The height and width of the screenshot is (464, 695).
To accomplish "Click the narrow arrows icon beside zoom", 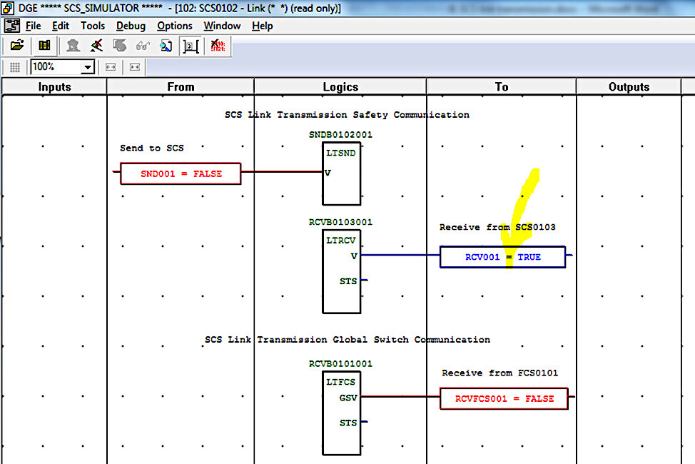I will pos(135,67).
